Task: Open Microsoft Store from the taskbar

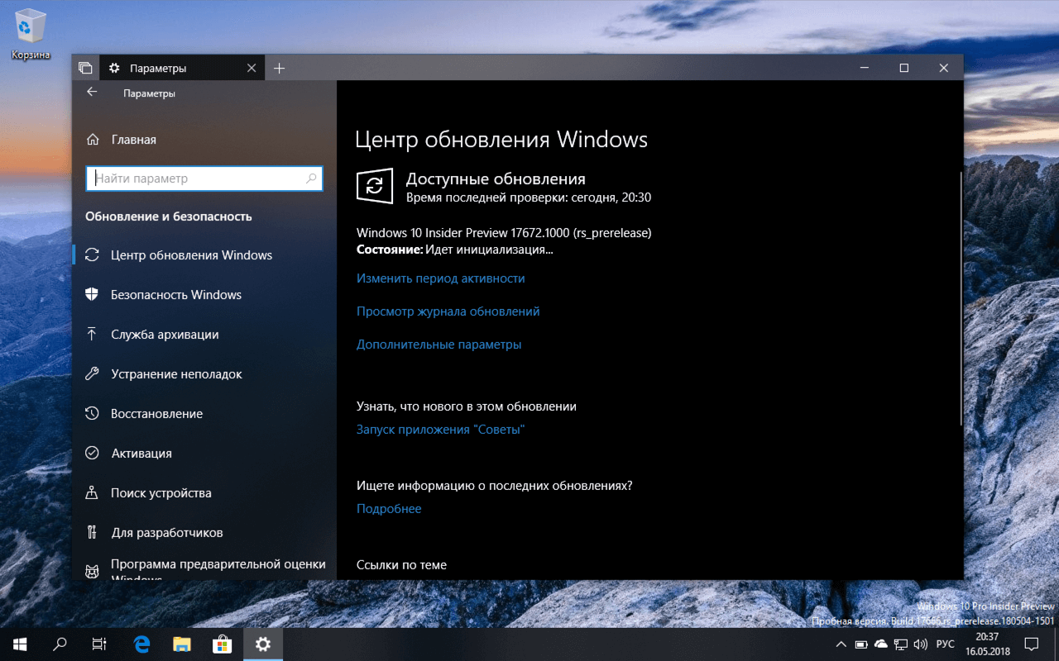Action: click(223, 644)
